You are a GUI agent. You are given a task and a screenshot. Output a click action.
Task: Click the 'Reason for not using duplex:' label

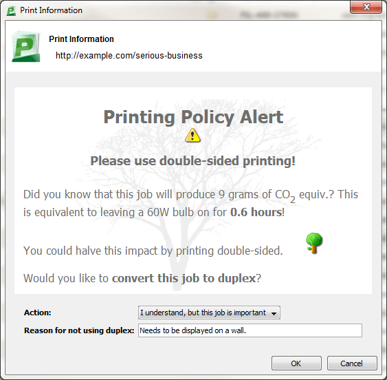pyautogui.click(x=79, y=330)
